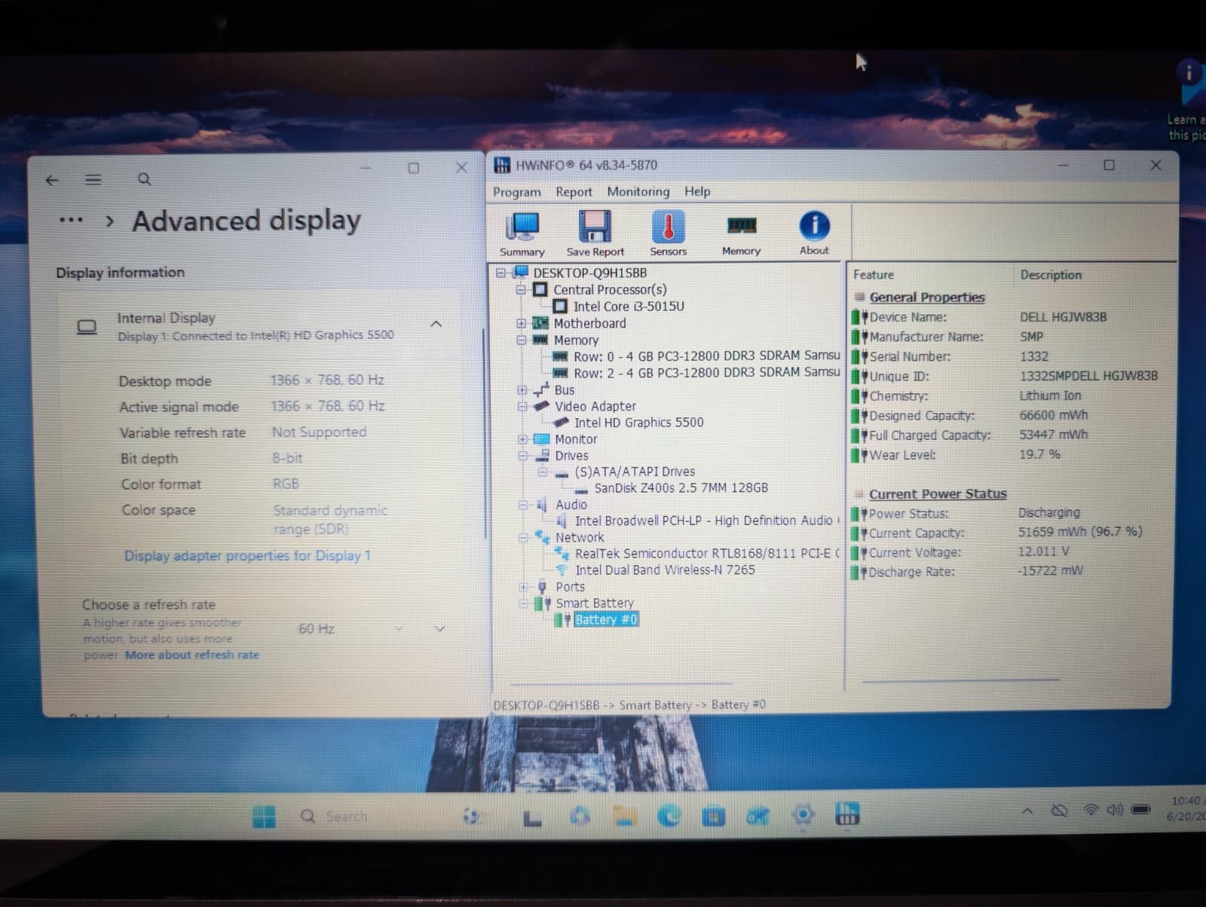The width and height of the screenshot is (1206, 907).
Task: Click the HWiNFO title bar app icon
Action: [x=502, y=165]
